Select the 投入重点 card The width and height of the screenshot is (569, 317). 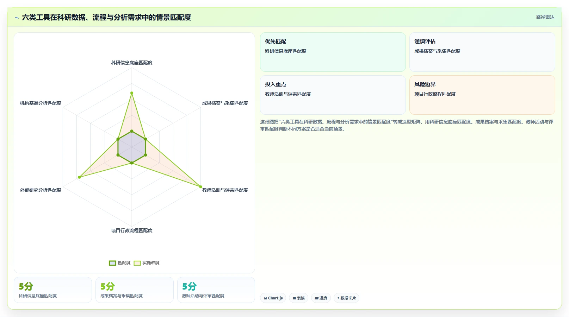(x=333, y=95)
